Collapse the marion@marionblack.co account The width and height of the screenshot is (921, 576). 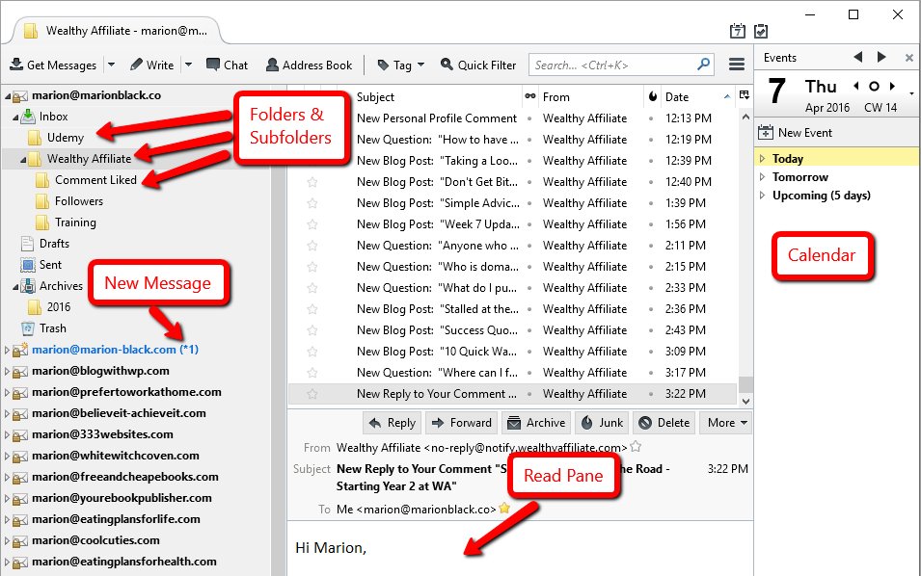tap(8, 95)
